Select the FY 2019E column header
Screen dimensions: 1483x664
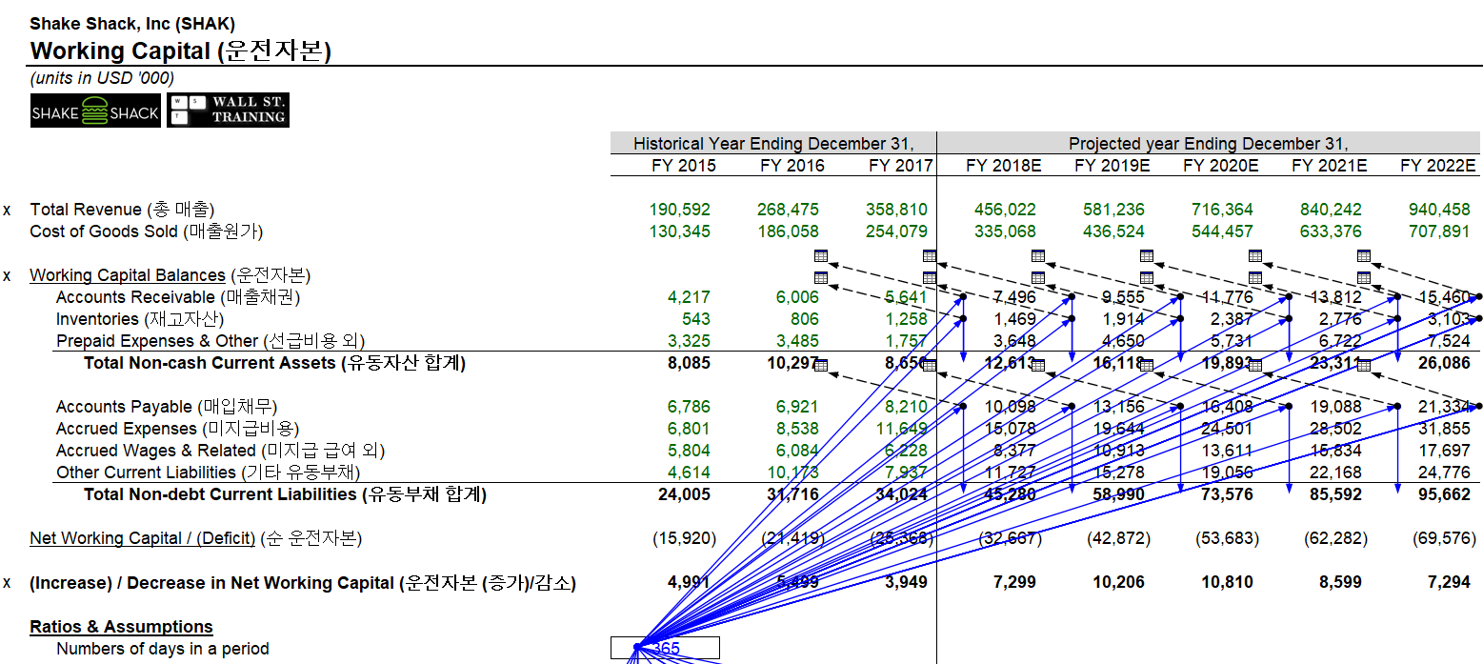(1112, 166)
